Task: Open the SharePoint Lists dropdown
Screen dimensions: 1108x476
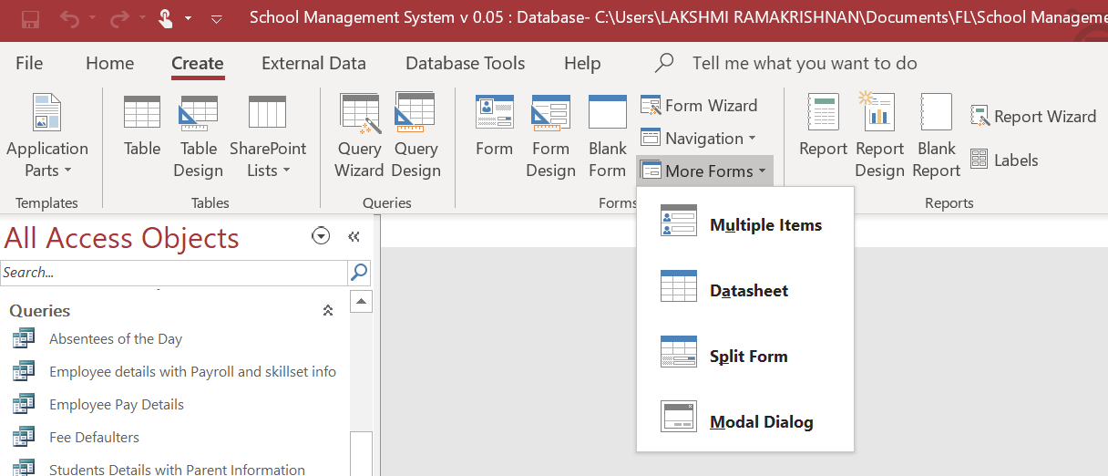Action: (x=268, y=136)
